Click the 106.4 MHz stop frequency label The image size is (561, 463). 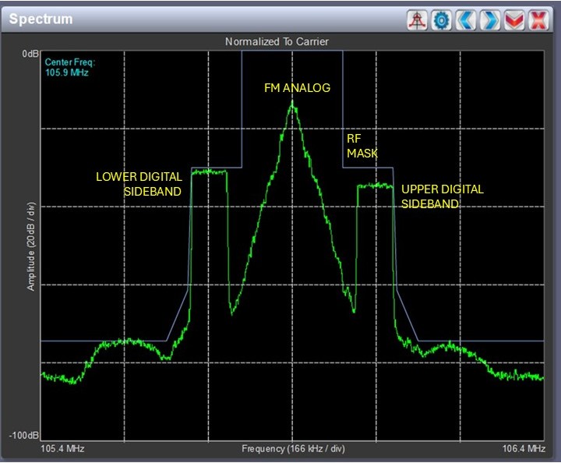(x=524, y=450)
